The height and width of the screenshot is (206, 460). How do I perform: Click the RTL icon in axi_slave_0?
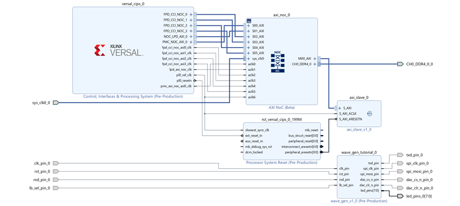pos(369,114)
